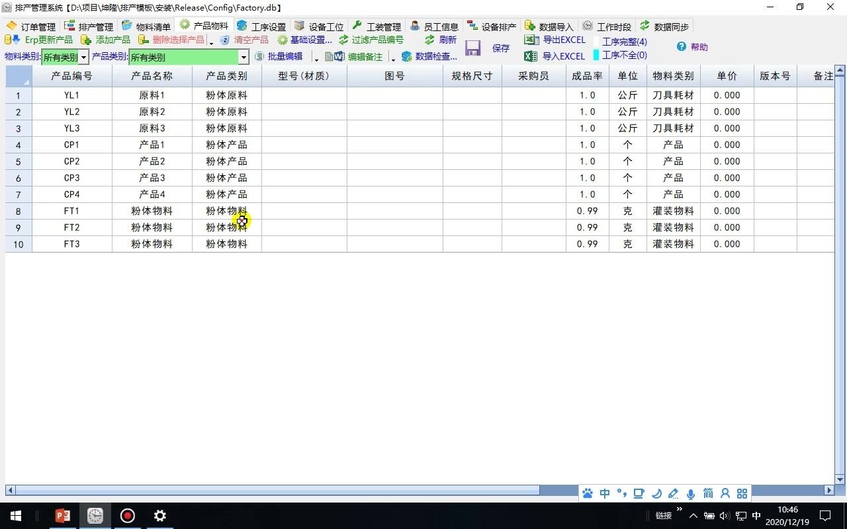This screenshot has height=529, width=847.
Task: Save with the floppy disk 保存 icon
Action: click(x=472, y=48)
